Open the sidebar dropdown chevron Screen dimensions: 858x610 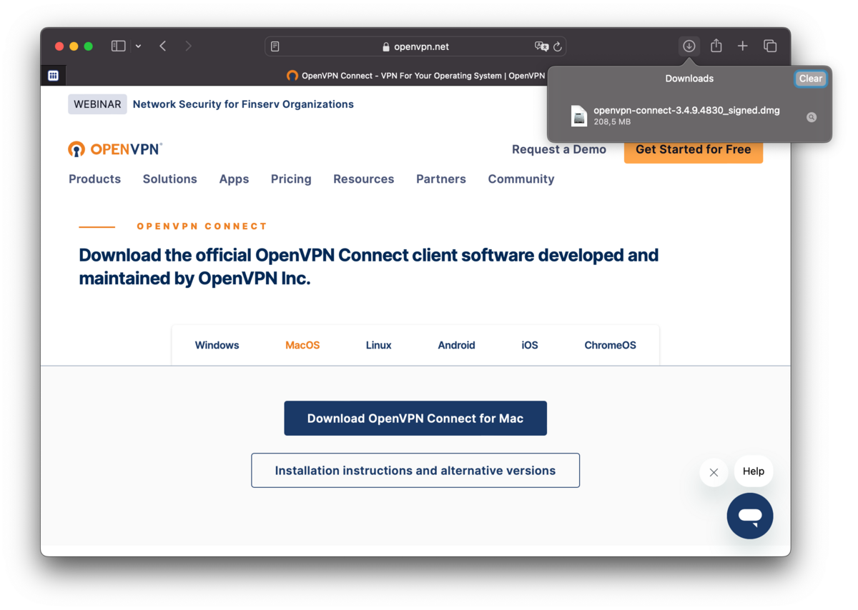click(138, 46)
